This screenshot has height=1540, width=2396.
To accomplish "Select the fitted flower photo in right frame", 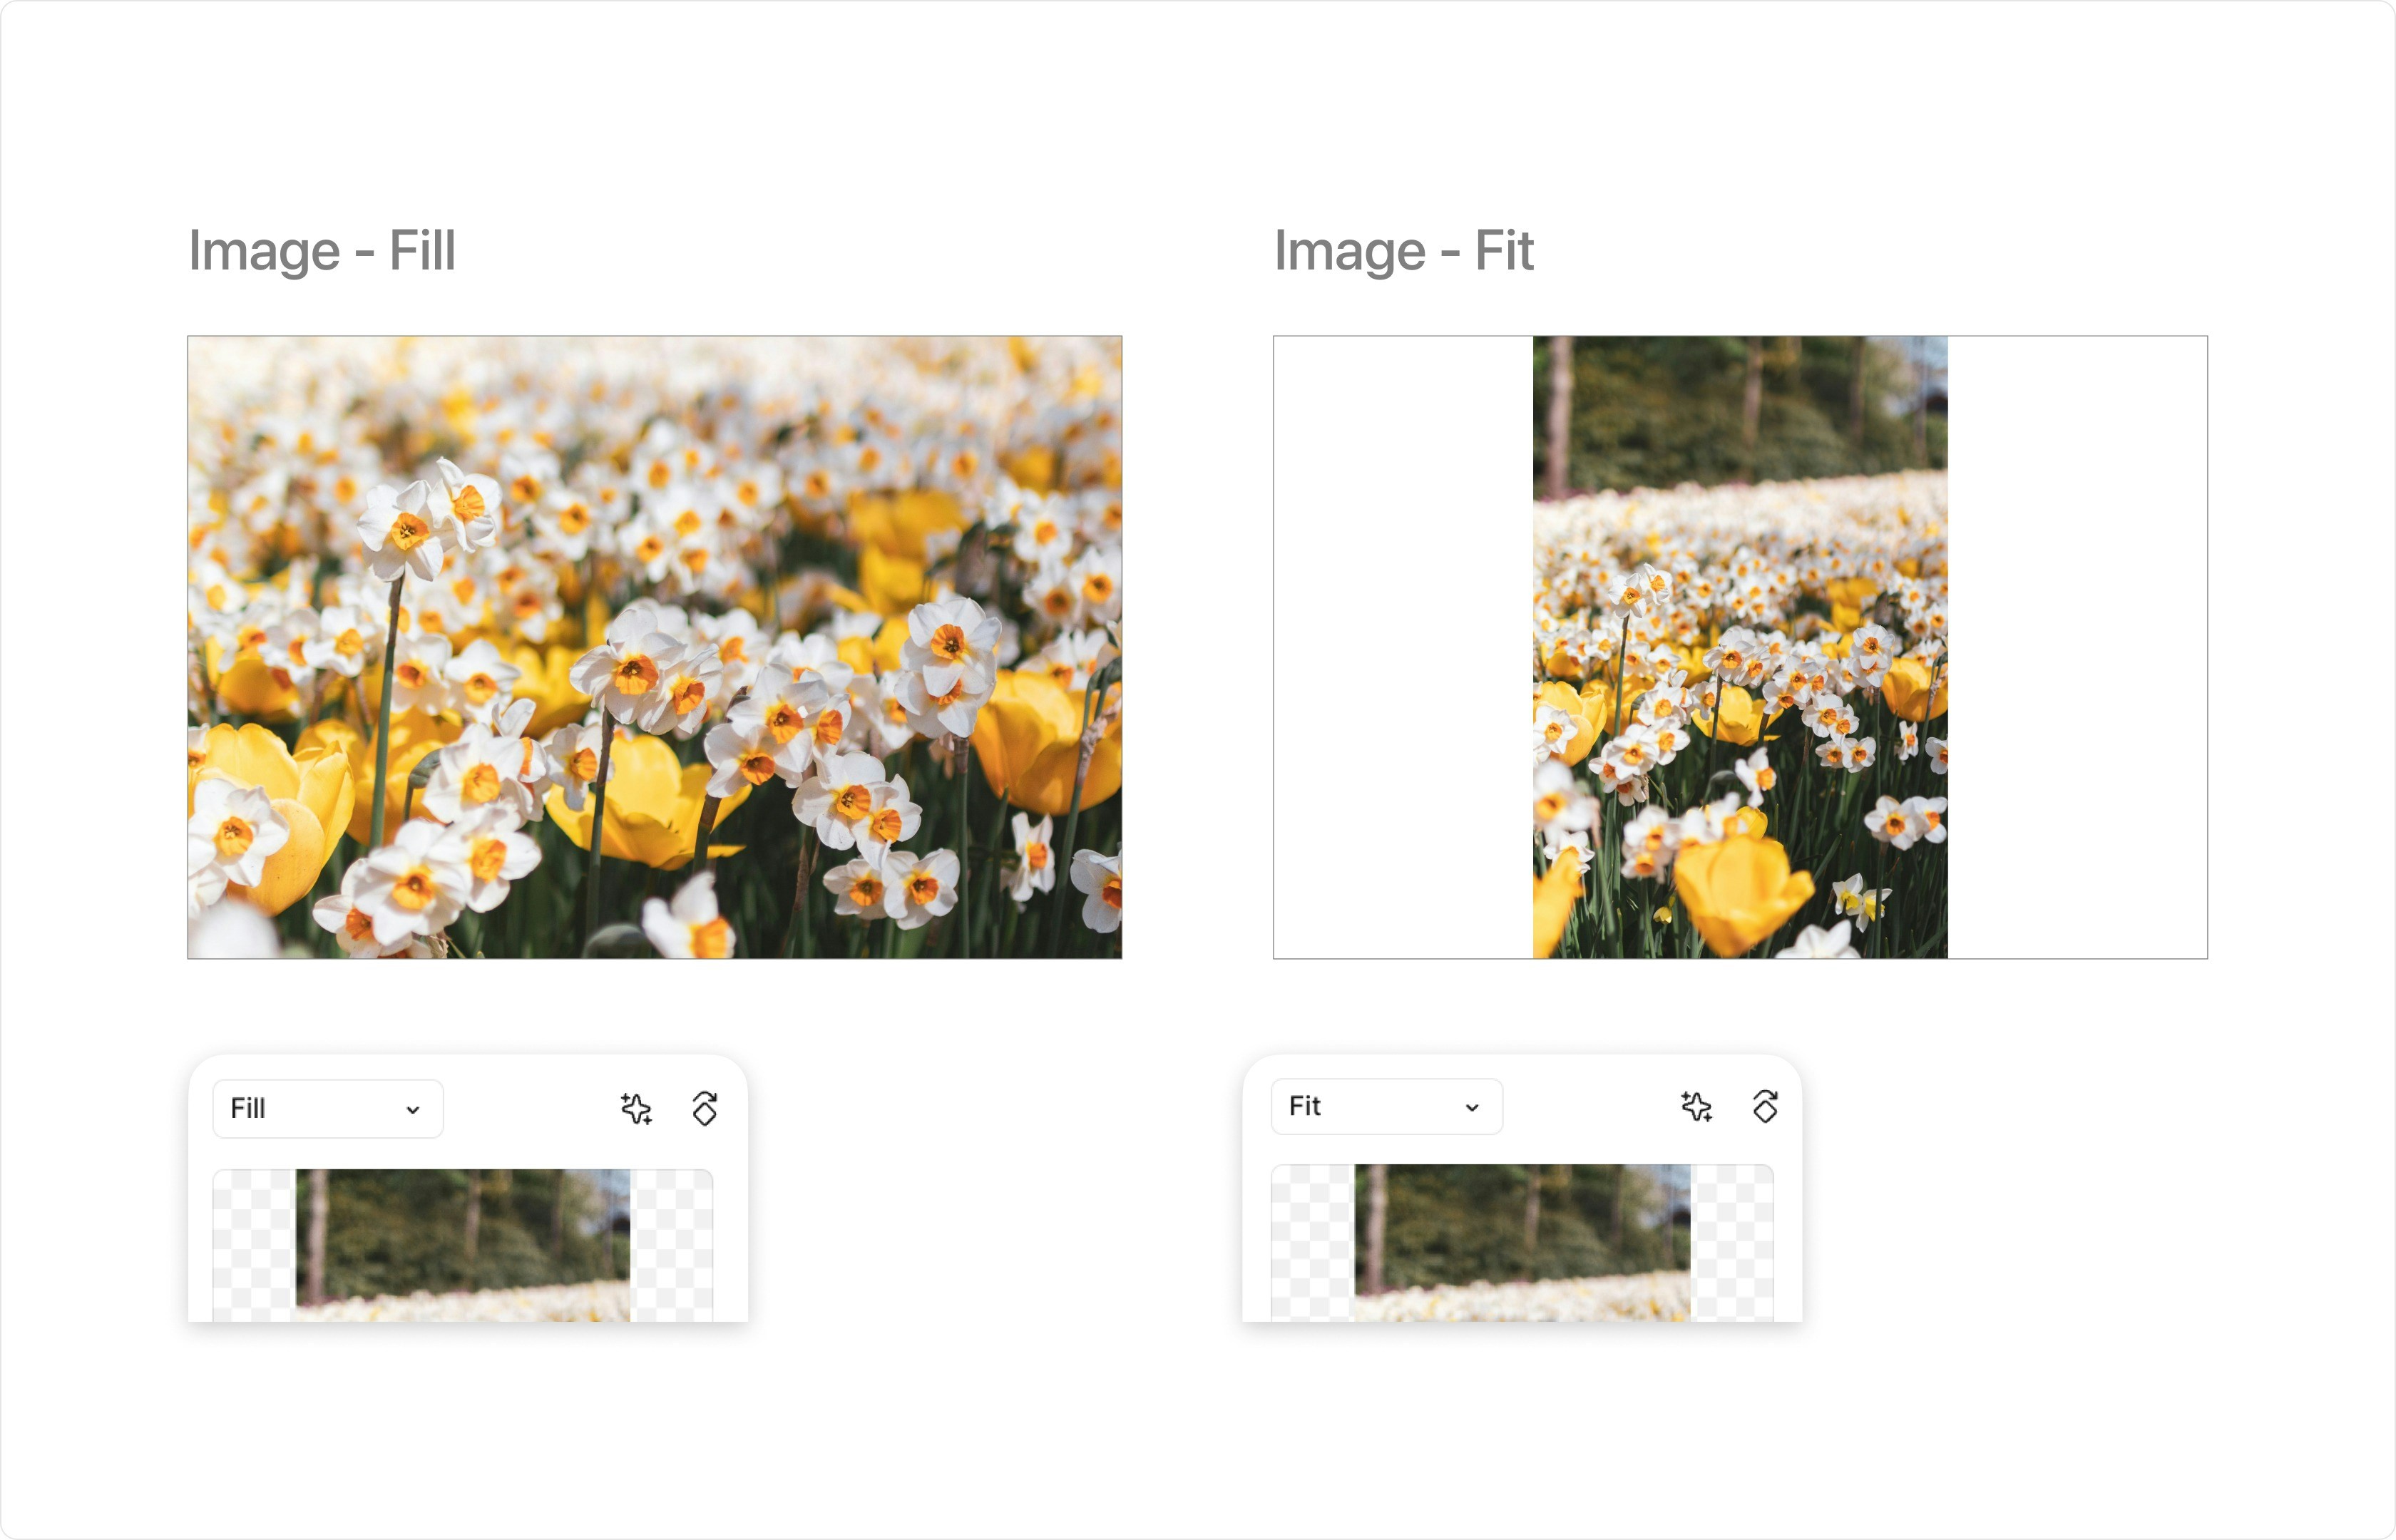I will click(1740, 647).
